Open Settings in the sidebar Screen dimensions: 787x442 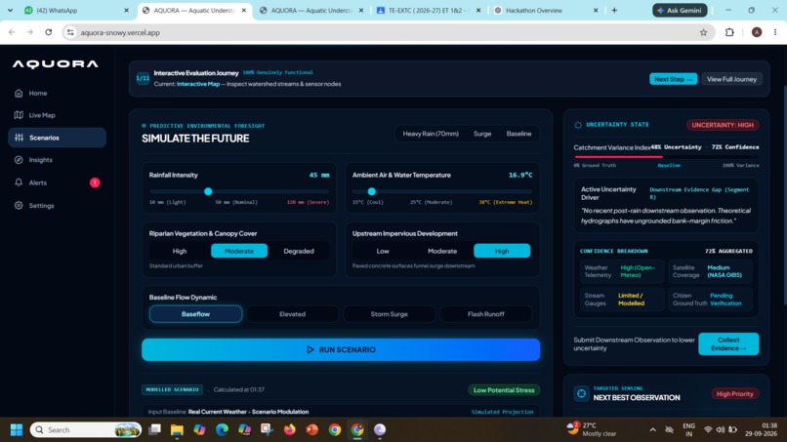pyautogui.click(x=57, y=206)
